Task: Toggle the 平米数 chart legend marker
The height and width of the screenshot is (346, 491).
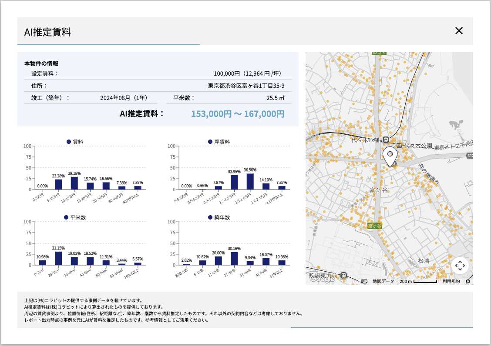Action: [66, 217]
